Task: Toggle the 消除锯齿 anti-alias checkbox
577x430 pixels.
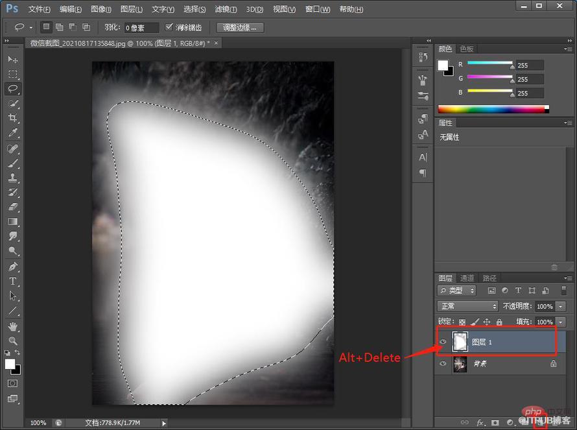Action: (x=169, y=27)
